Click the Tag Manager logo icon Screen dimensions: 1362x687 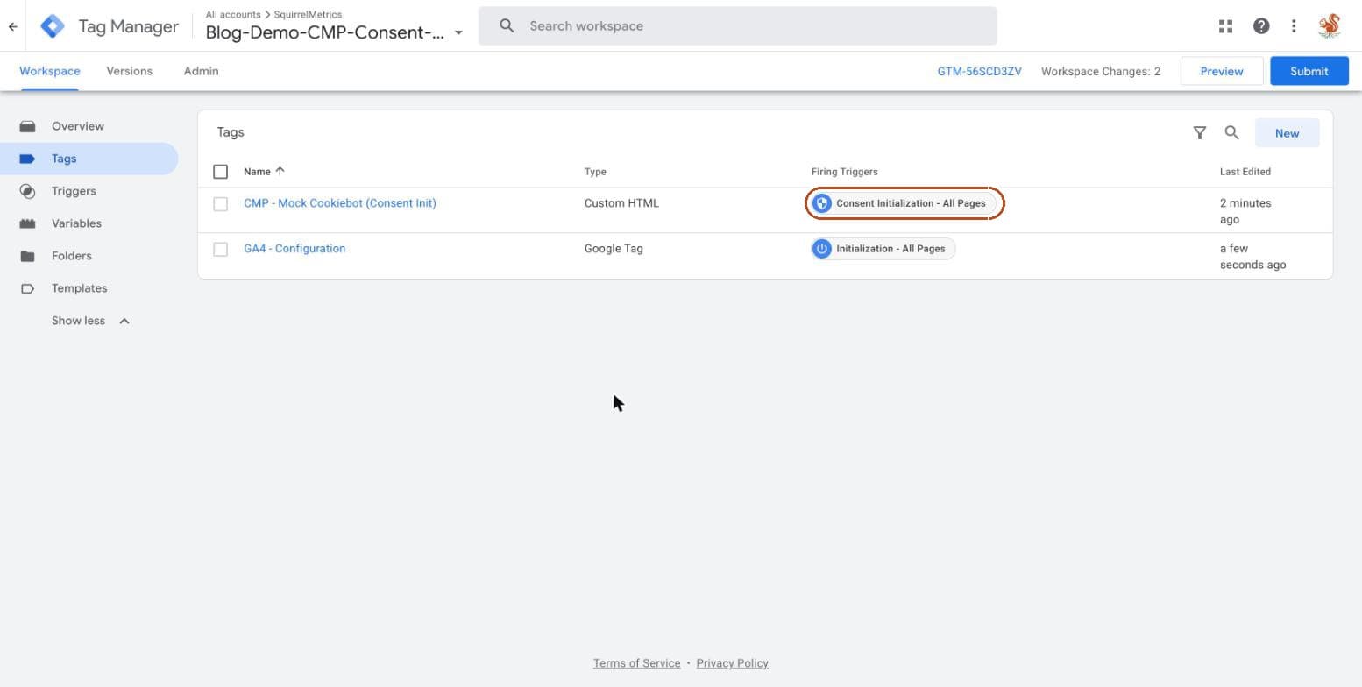53,26
